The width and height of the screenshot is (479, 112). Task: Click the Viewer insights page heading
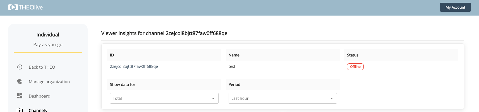tap(164, 33)
